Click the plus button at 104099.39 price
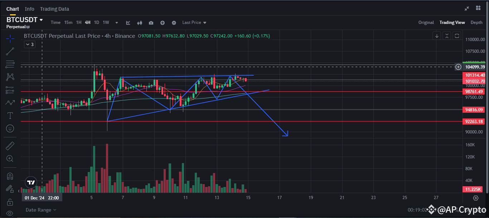 459,67
